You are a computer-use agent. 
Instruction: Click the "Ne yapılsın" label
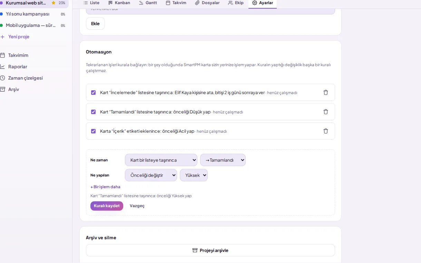100,175
